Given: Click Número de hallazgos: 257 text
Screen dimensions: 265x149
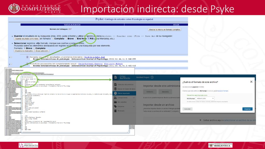Looking at the screenshot, I should [61, 29].
